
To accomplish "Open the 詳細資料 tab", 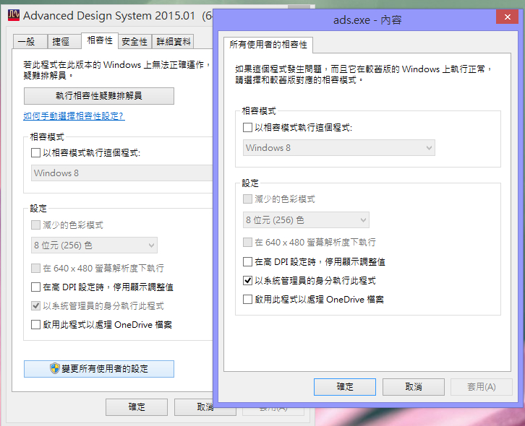I will (x=173, y=41).
